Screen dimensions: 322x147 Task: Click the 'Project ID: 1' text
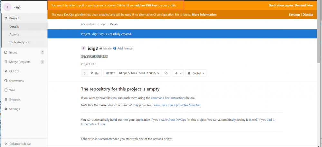point(89,64)
